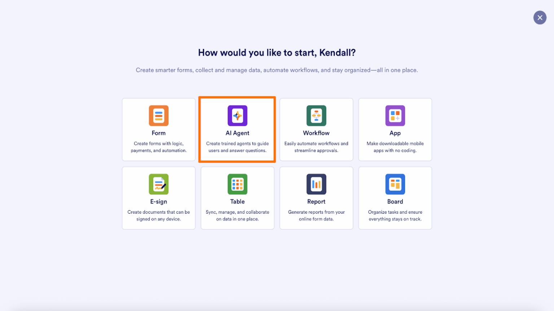The image size is (554, 311).
Task: Open the Table option card
Action: click(237, 197)
